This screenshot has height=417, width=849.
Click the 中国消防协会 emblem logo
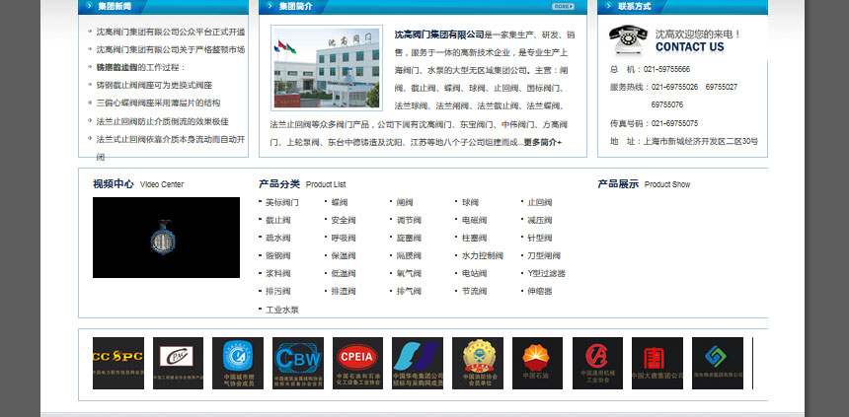coord(477,363)
